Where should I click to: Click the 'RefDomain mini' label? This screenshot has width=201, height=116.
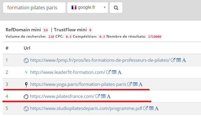coord(23,30)
